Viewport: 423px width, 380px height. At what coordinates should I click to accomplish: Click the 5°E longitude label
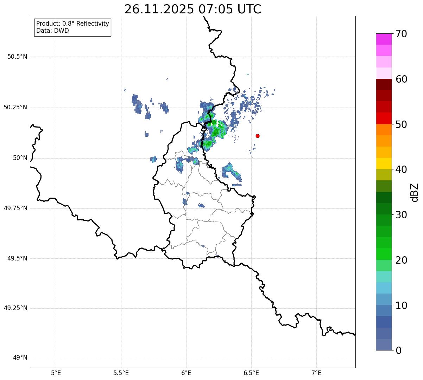pyautogui.click(x=56, y=373)
